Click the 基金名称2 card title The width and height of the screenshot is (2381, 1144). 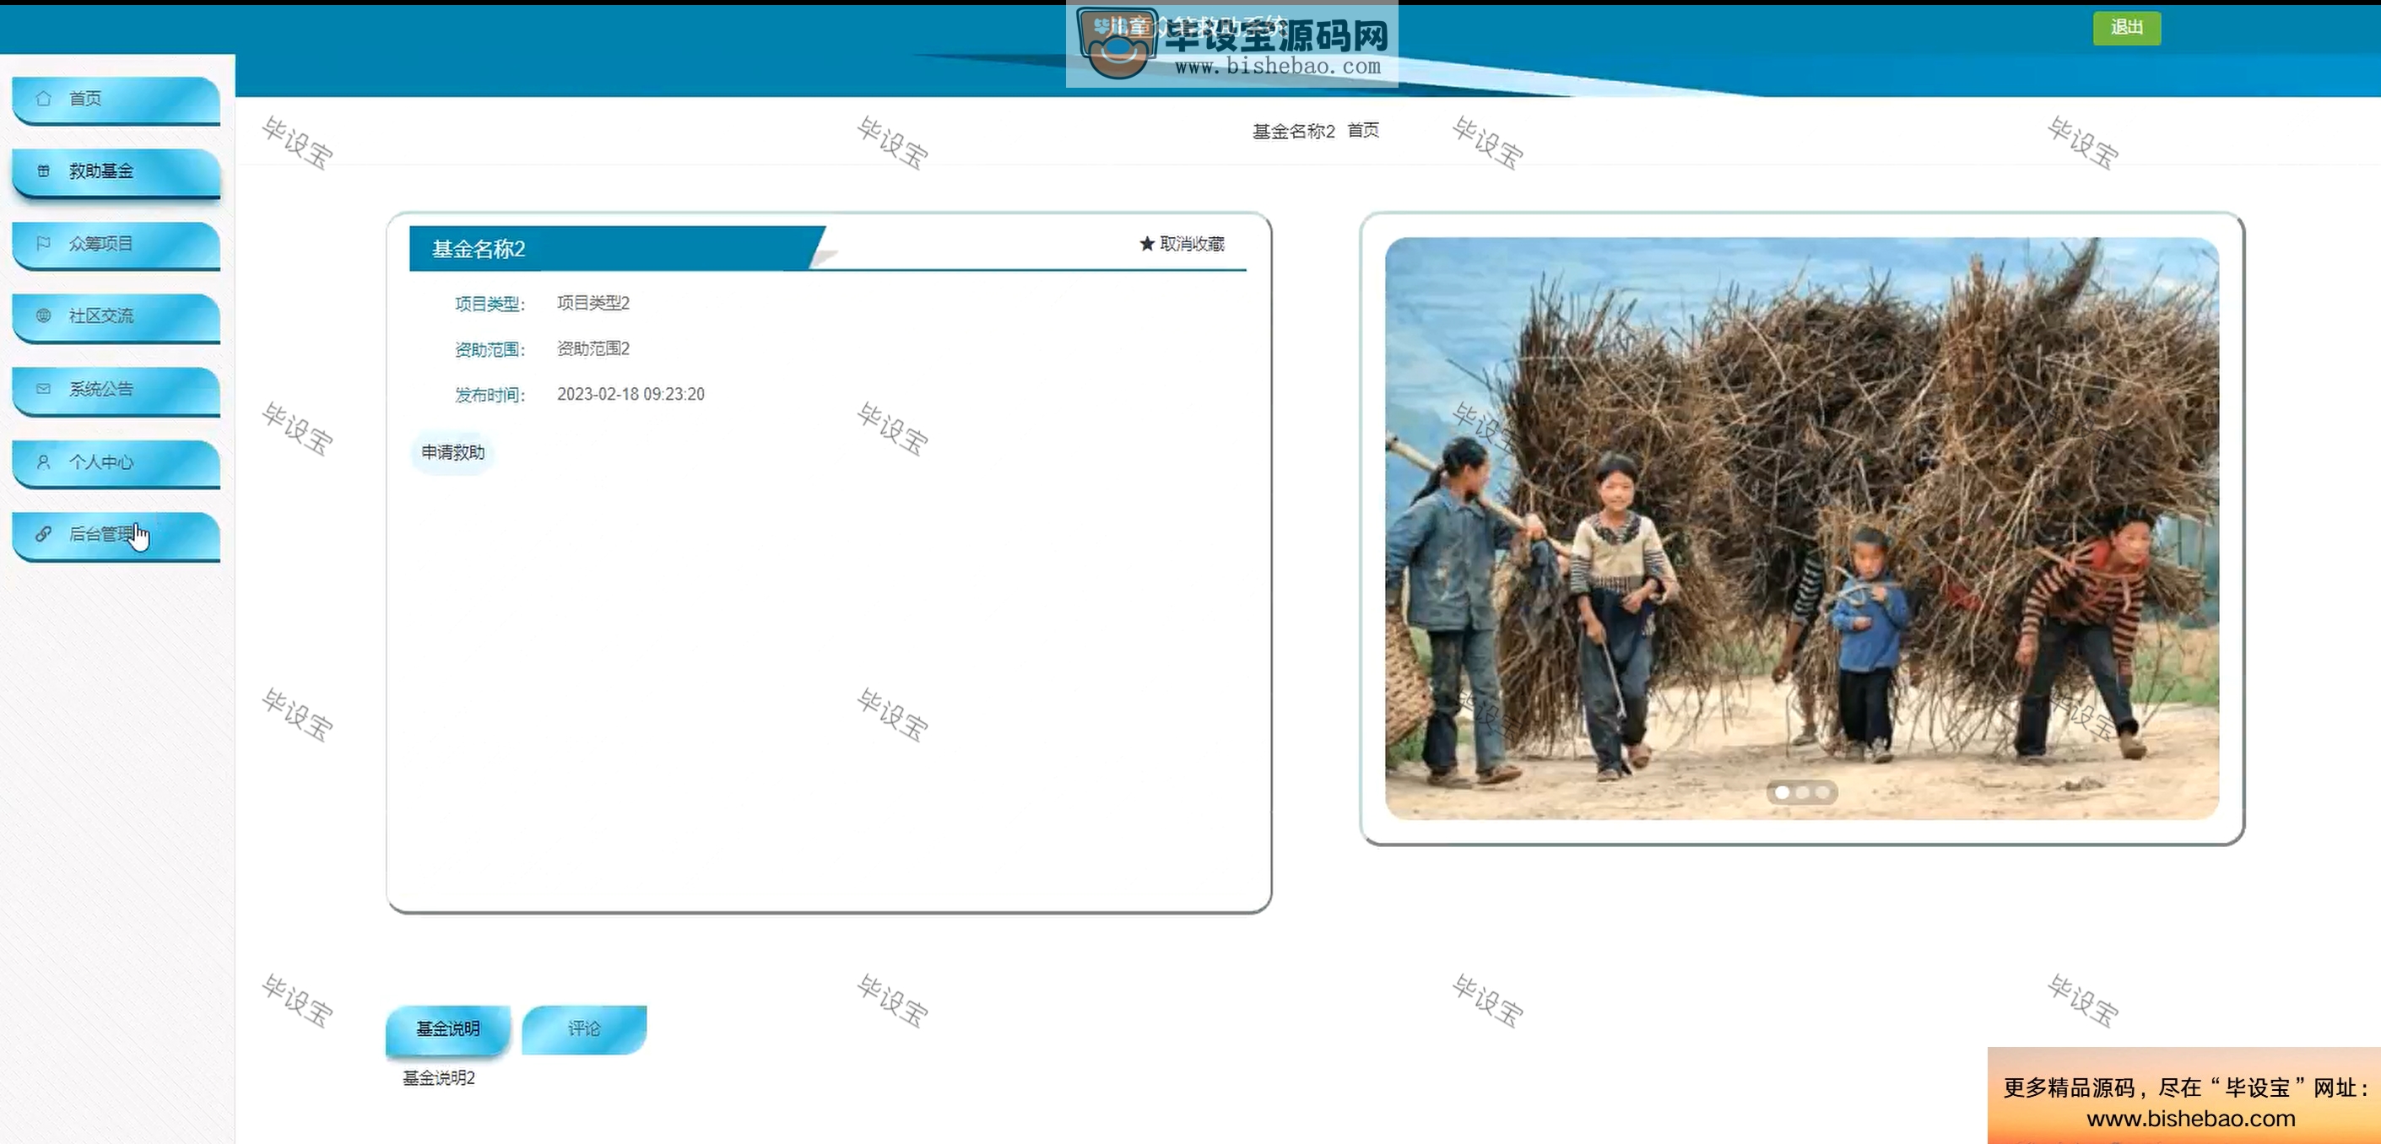[479, 249]
